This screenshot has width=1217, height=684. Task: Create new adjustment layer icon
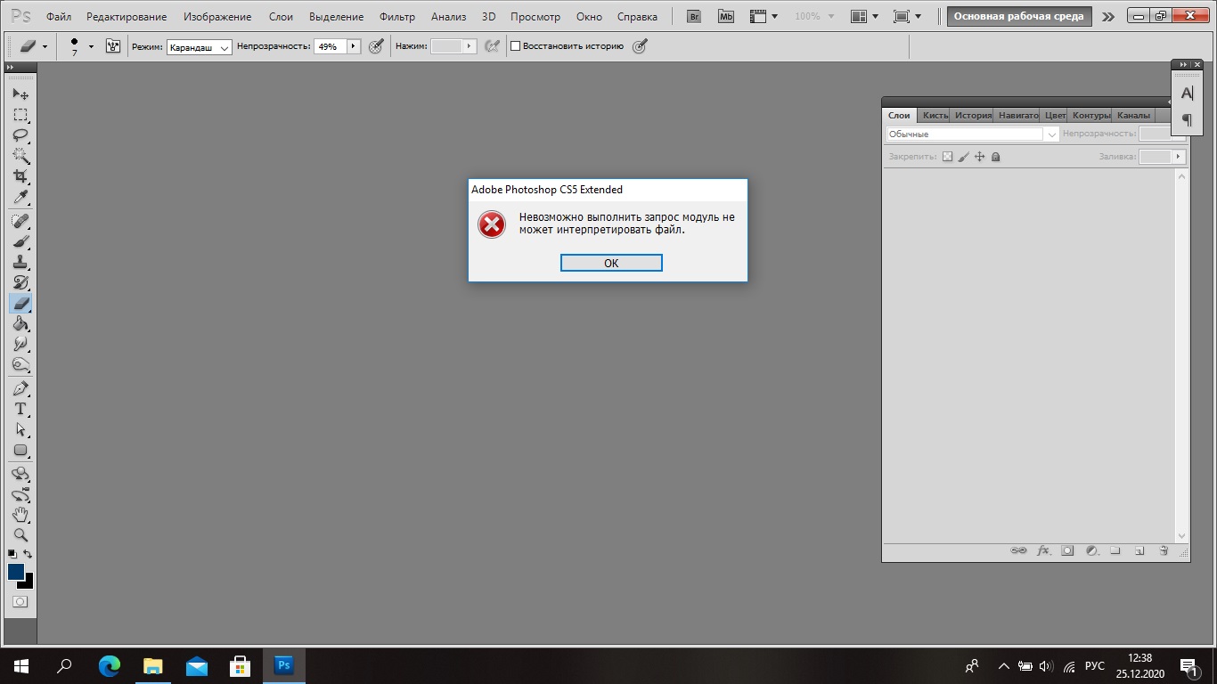(1091, 551)
